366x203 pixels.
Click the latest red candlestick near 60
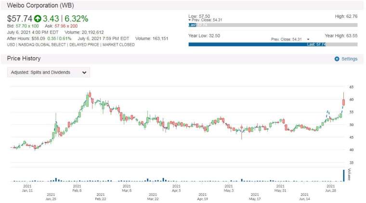pyautogui.click(x=343, y=102)
